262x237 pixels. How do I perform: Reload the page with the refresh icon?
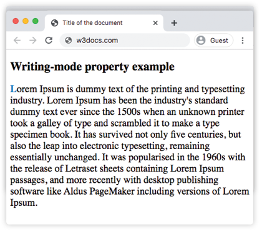[x=49, y=41]
